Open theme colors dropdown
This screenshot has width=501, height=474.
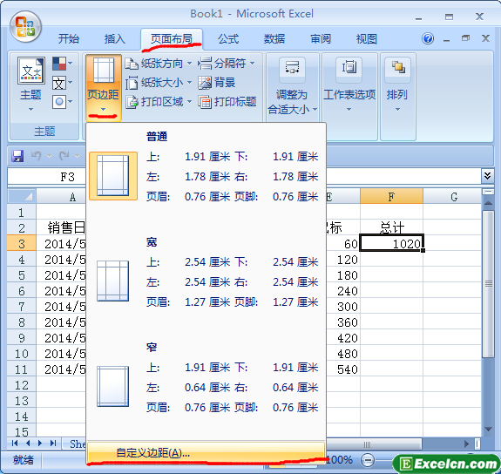click(63, 64)
